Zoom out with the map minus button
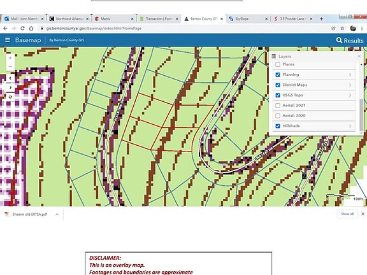The height and width of the screenshot is (275, 367). pos(10,67)
